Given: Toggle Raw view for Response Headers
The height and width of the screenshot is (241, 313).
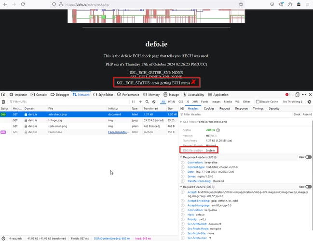Looking at the screenshot, I should [308, 157].
